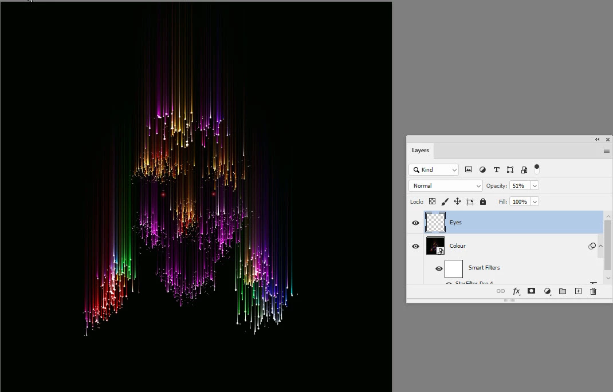Click the Fill label
The width and height of the screenshot is (613, 392).
click(503, 202)
